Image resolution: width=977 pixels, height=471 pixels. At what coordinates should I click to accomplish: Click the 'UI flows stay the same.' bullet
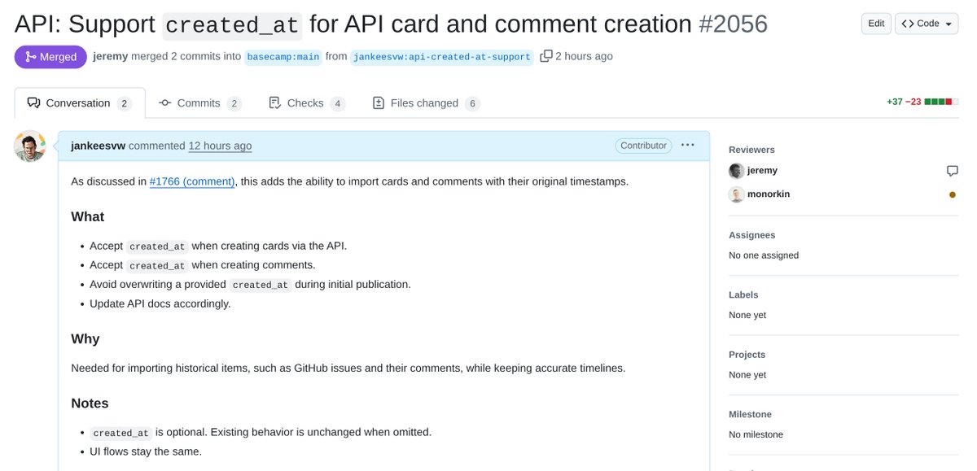[x=146, y=451]
